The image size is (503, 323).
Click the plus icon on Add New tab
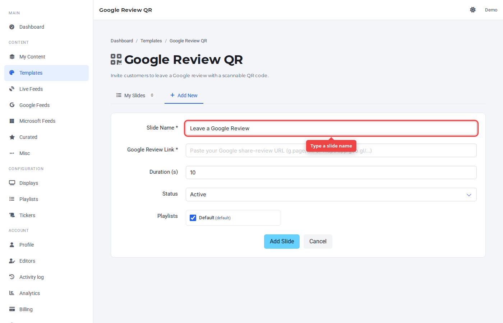coord(172,95)
